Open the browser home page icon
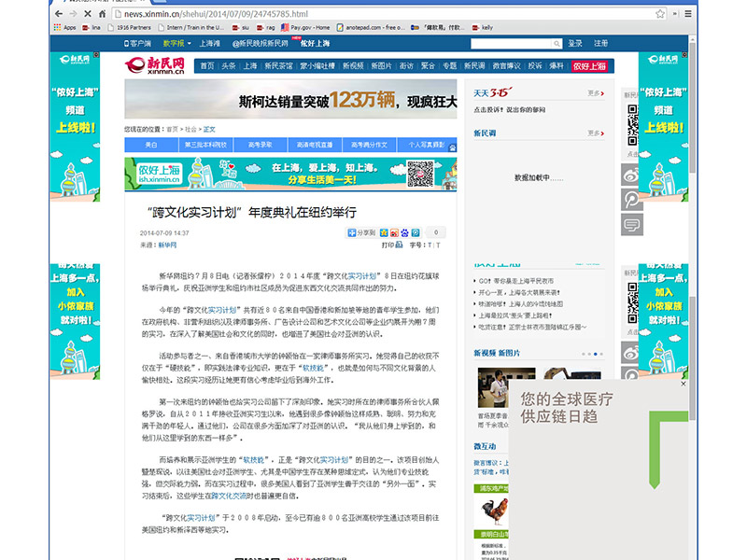The height and width of the screenshot is (560, 747). (102, 14)
